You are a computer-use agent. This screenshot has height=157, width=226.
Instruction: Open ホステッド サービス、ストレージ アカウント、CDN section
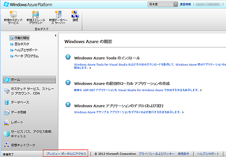click(29, 91)
